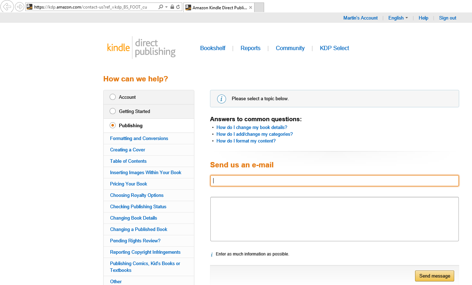Open a new blank browser tab
Image resolution: width=472 pixels, height=285 pixels.
point(259,7)
